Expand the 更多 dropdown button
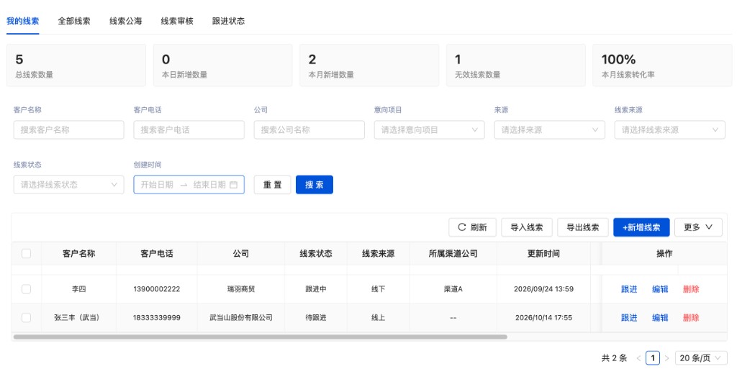This screenshot has height=374, width=737. pyautogui.click(x=698, y=227)
